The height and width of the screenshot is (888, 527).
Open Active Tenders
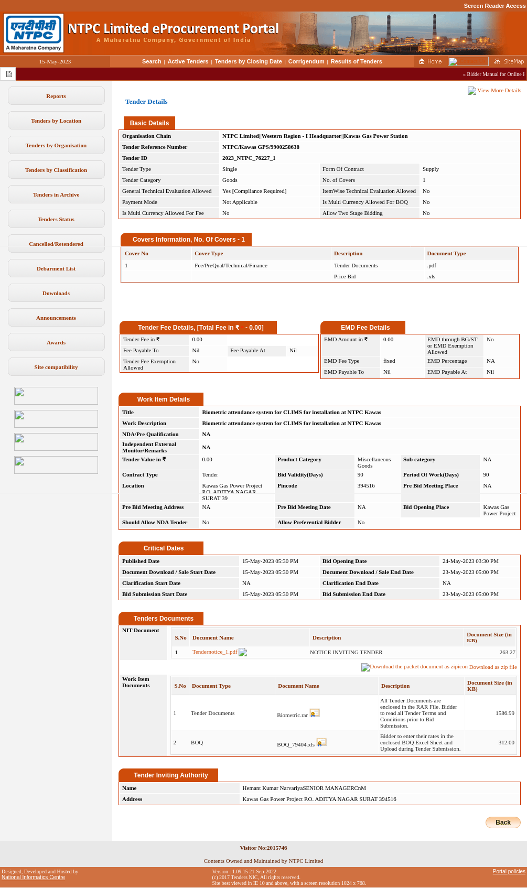tap(188, 61)
